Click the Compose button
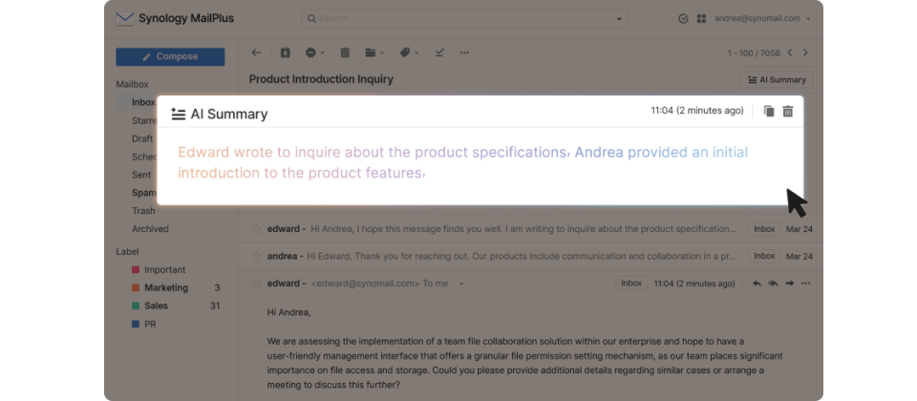The width and height of the screenshot is (917, 401). tap(170, 56)
